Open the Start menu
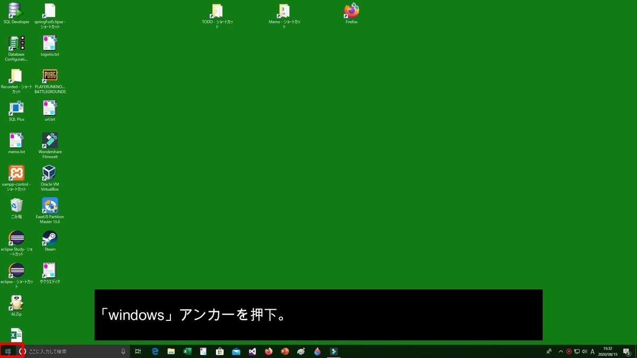637x358 pixels. pos(7,351)
